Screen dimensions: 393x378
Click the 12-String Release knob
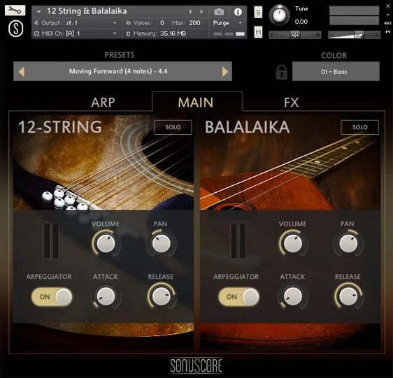point(162,296)
